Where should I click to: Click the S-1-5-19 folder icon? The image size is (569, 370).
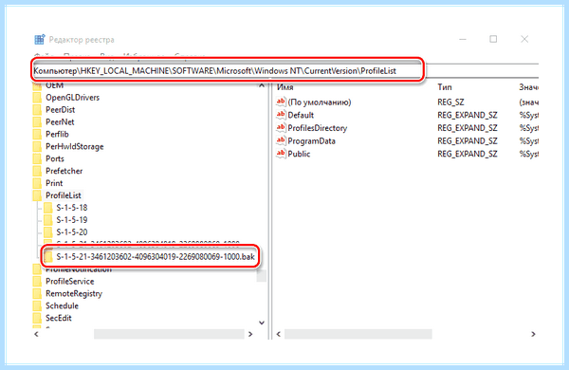(x=48, y=220)
